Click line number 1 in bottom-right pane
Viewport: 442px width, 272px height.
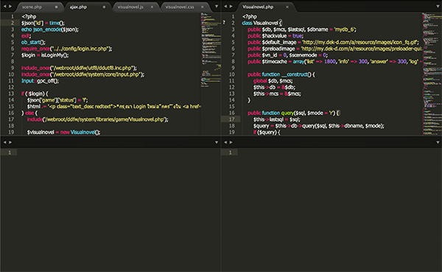coord(231,153)
